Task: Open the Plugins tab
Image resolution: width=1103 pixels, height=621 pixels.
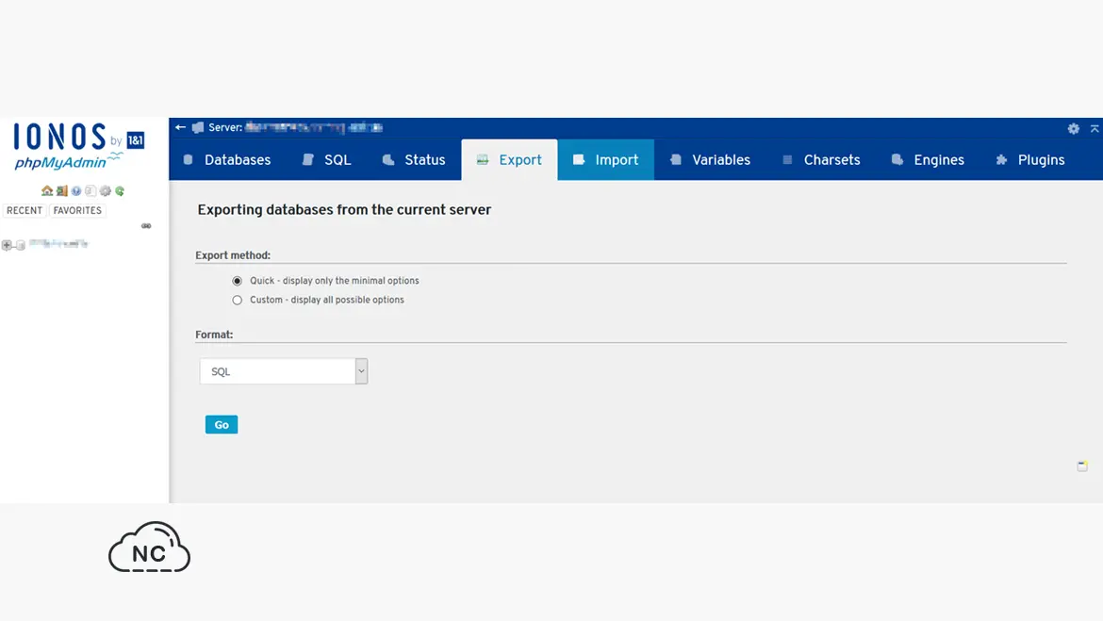Action: click(x=1031, y=159)
